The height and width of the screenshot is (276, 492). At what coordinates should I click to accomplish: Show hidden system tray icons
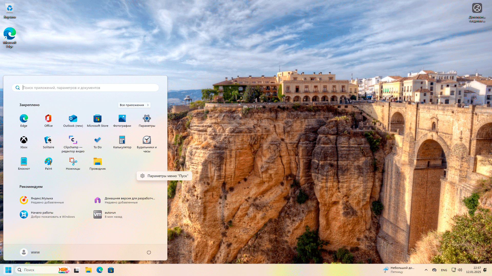point(426,270)
